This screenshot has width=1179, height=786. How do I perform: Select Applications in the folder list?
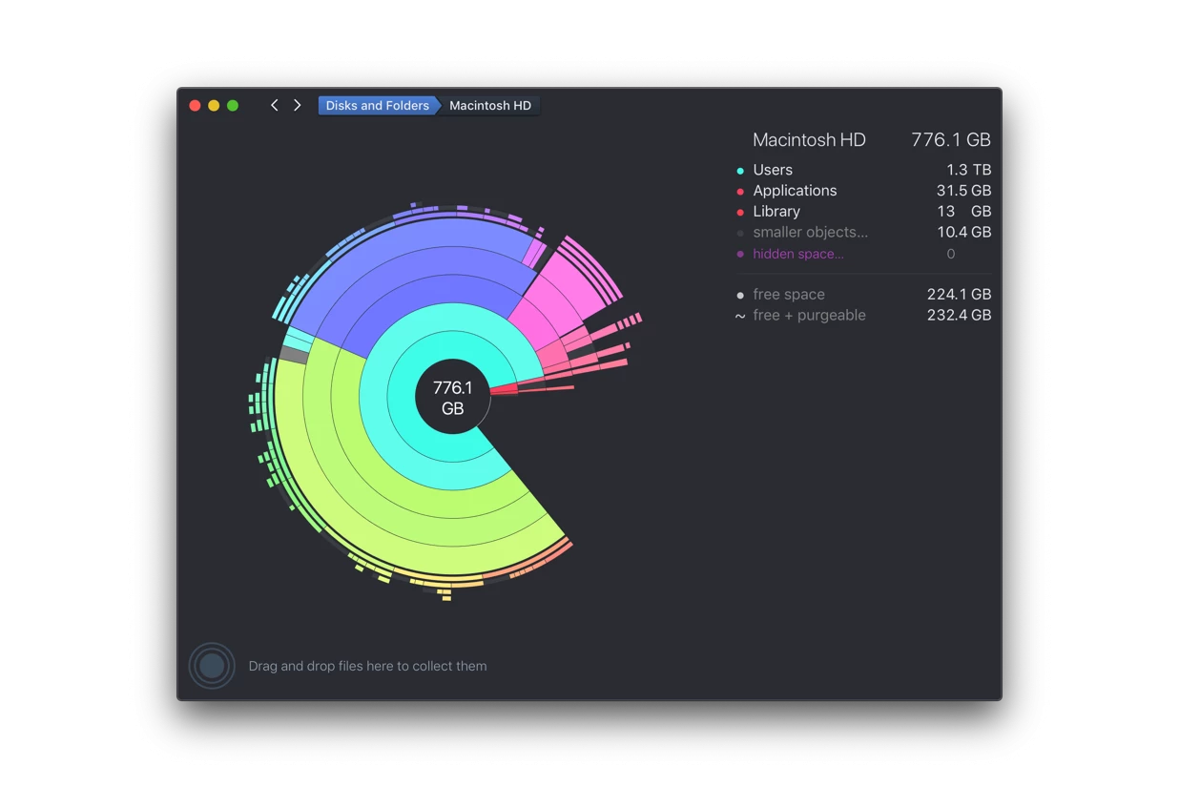click(x=795, y=191)
